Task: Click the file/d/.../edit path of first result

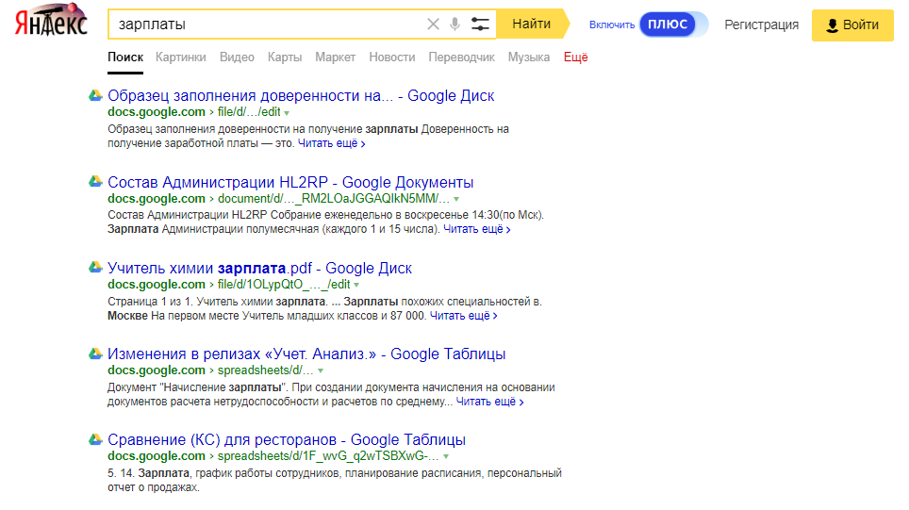Action: click(x=249, y=112)
